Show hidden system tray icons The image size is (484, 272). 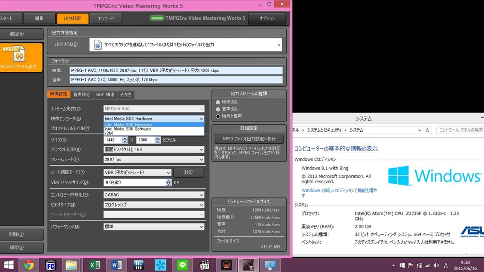(x=393, y=265)
